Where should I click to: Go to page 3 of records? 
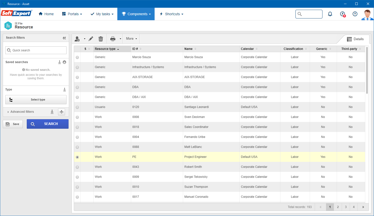346,207
